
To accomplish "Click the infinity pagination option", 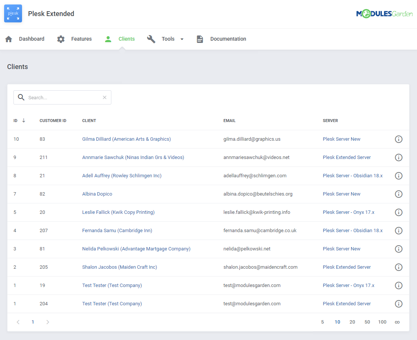I will pos(397,322).
